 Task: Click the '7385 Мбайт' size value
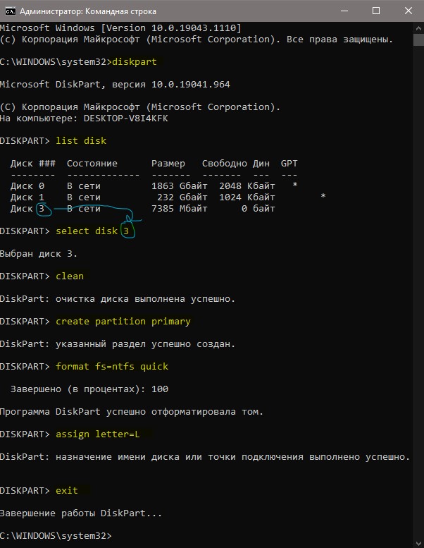click(x=180, y=209)
